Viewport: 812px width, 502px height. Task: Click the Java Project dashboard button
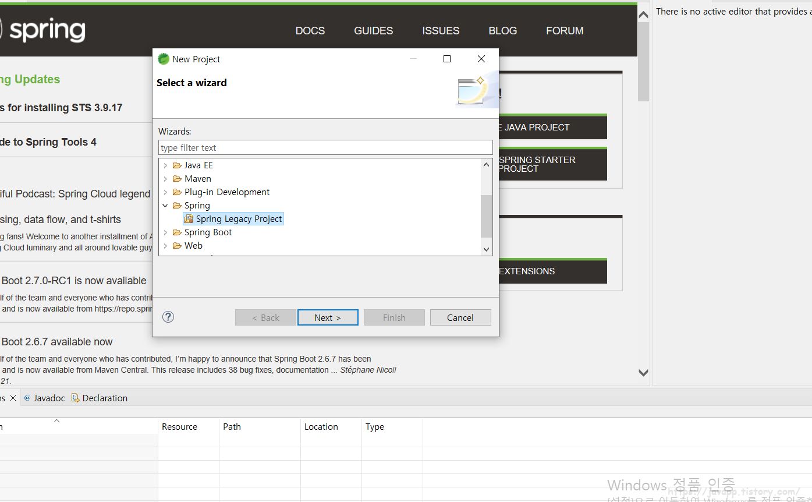tap(553, 127)
